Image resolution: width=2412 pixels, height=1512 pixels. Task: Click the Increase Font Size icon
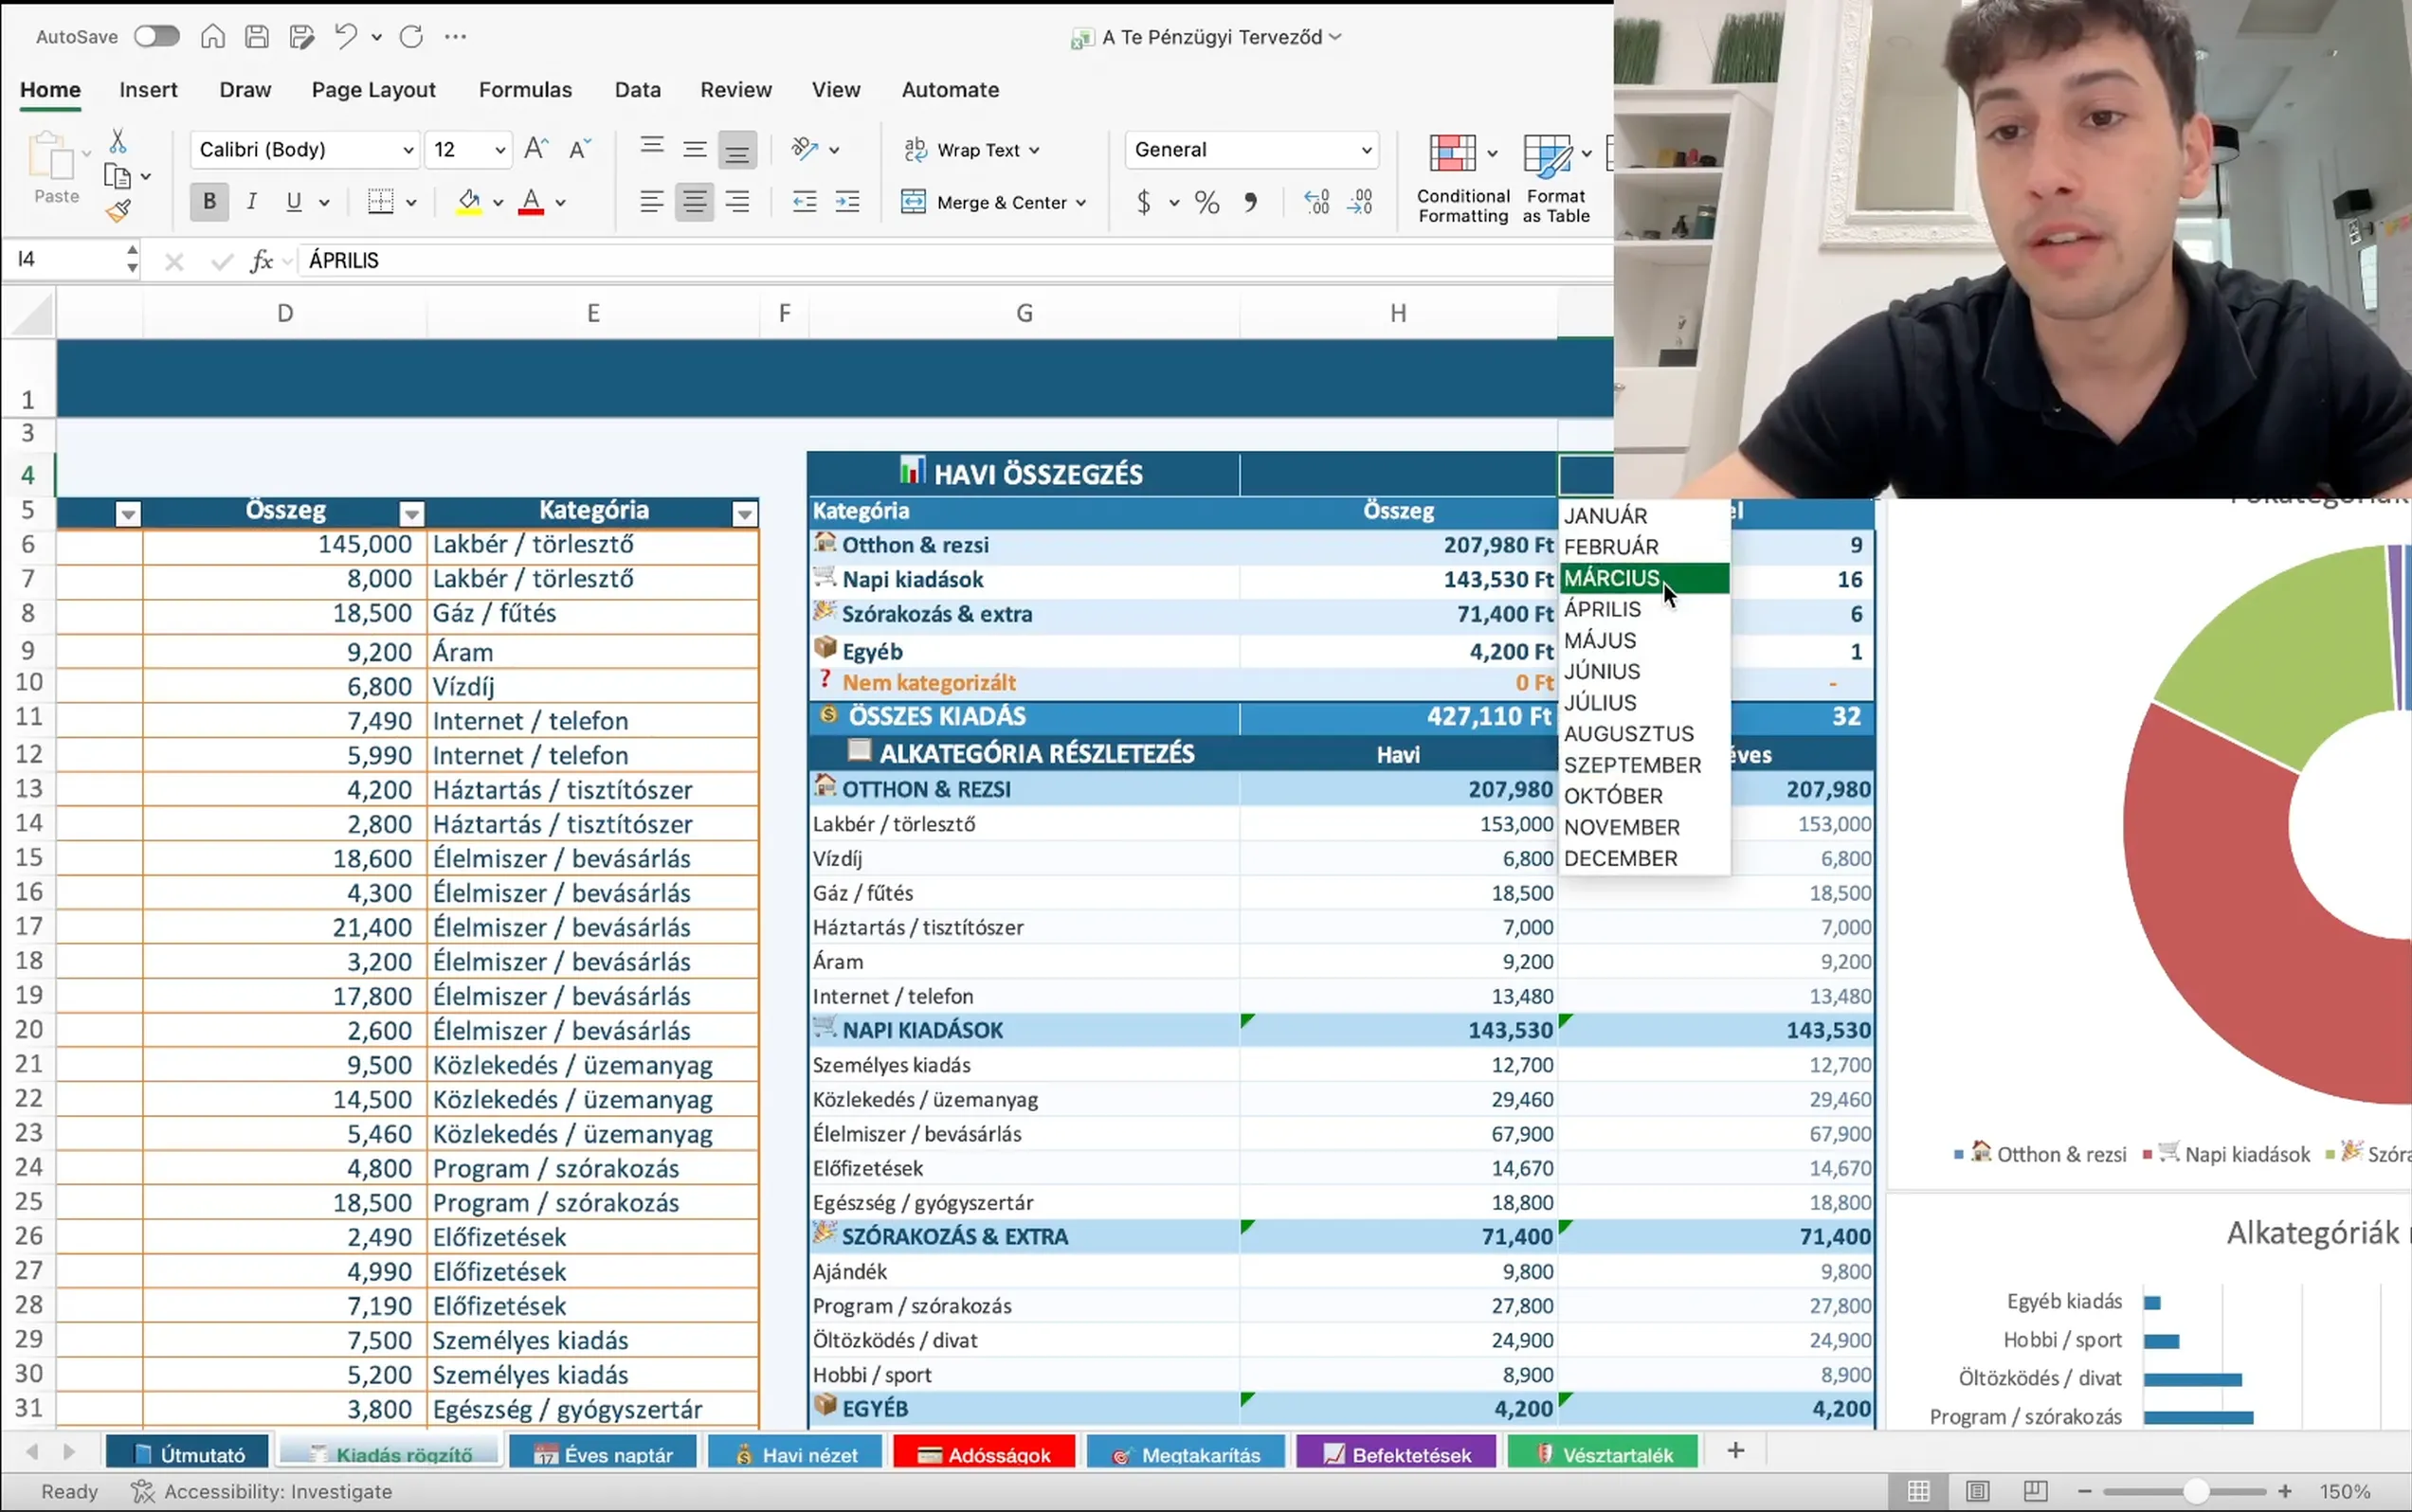[536, 149]
